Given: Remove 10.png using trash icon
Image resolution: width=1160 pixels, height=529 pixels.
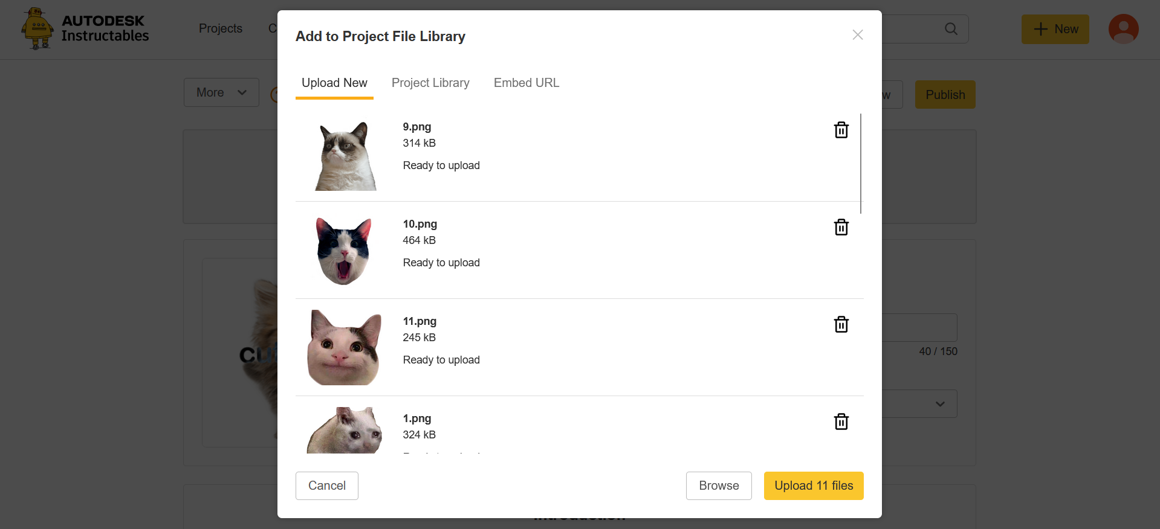Looking at the screenshot, I should (x=841, y=227).
